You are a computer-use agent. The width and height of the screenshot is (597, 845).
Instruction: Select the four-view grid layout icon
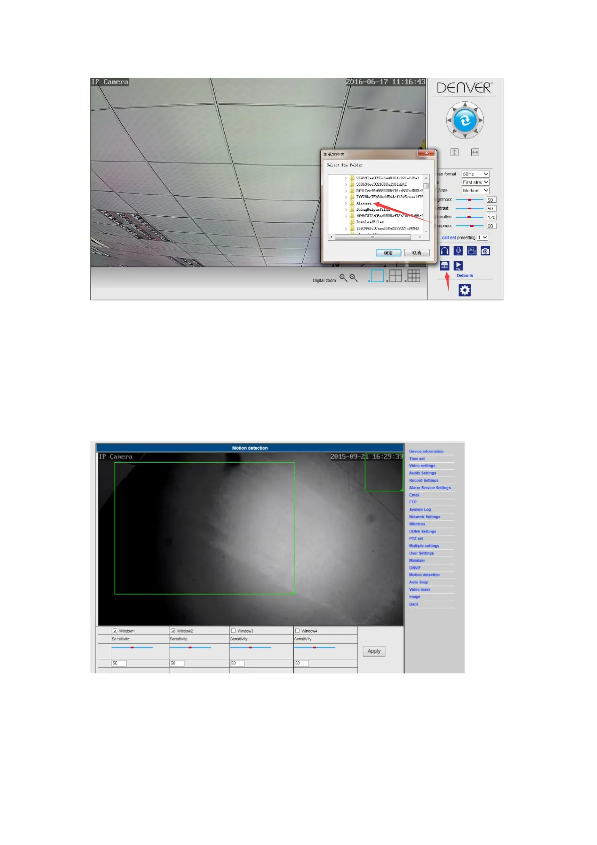[396, 276]
